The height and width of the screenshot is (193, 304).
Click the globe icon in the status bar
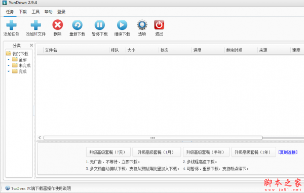pyautogui.click(x=8, y=188)
